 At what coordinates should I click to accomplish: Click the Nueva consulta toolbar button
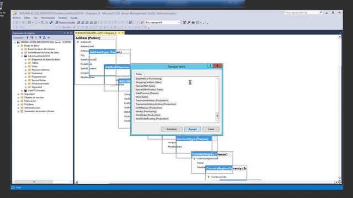(x=65, y=23)
